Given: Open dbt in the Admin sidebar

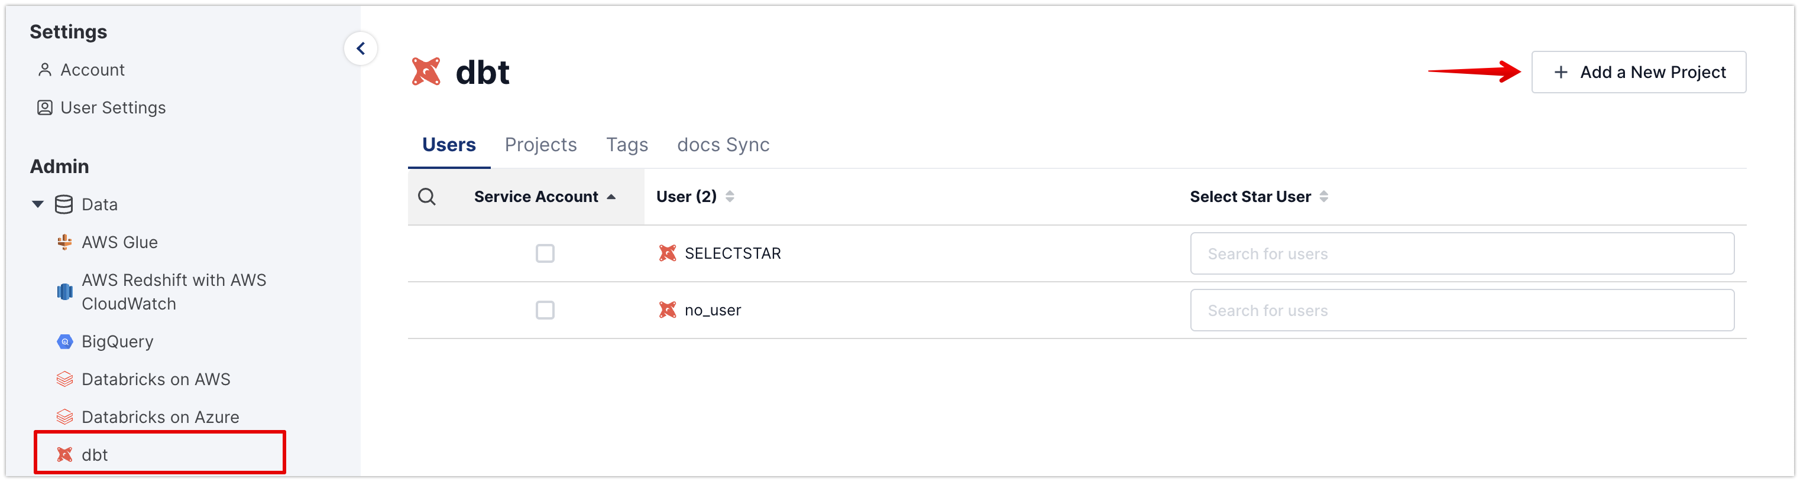Looking at the screenshot, I should pos(95,455).
